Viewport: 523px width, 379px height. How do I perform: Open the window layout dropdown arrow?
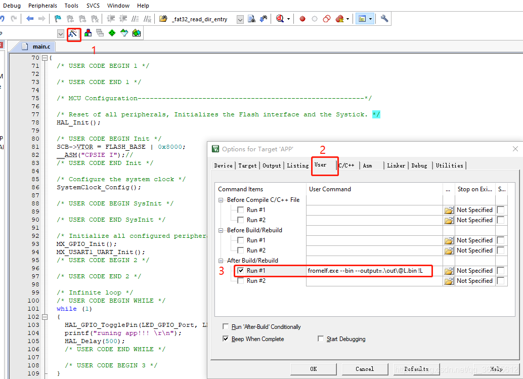pyautogui.click(x=370, y=19)
